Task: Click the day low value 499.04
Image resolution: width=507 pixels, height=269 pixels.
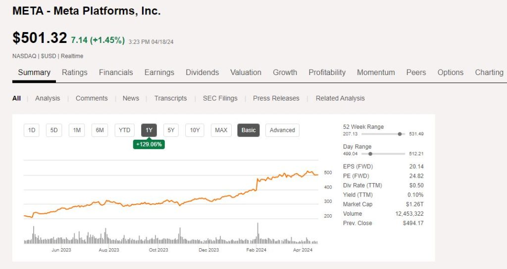Action: click(x=350, y=154)
